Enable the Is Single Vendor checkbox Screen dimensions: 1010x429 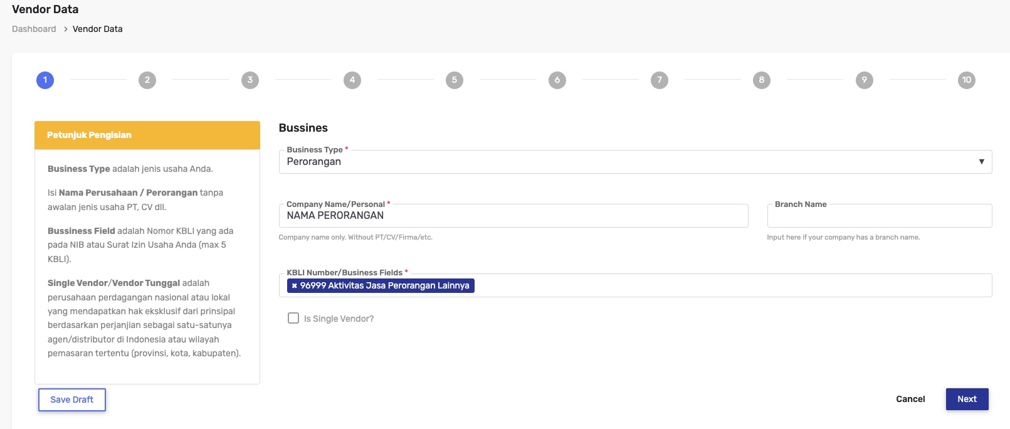(x=293, y=318)
